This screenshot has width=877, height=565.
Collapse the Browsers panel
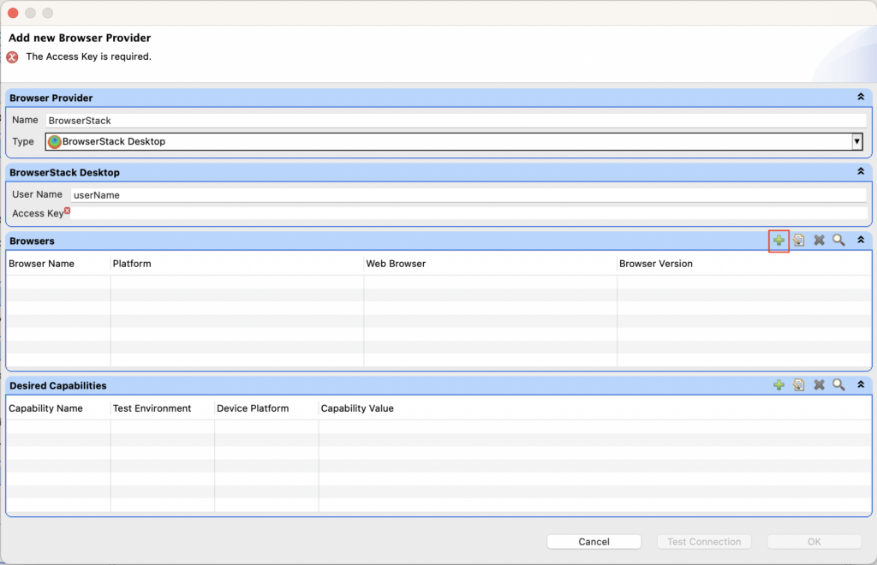[x=859, y=241]
